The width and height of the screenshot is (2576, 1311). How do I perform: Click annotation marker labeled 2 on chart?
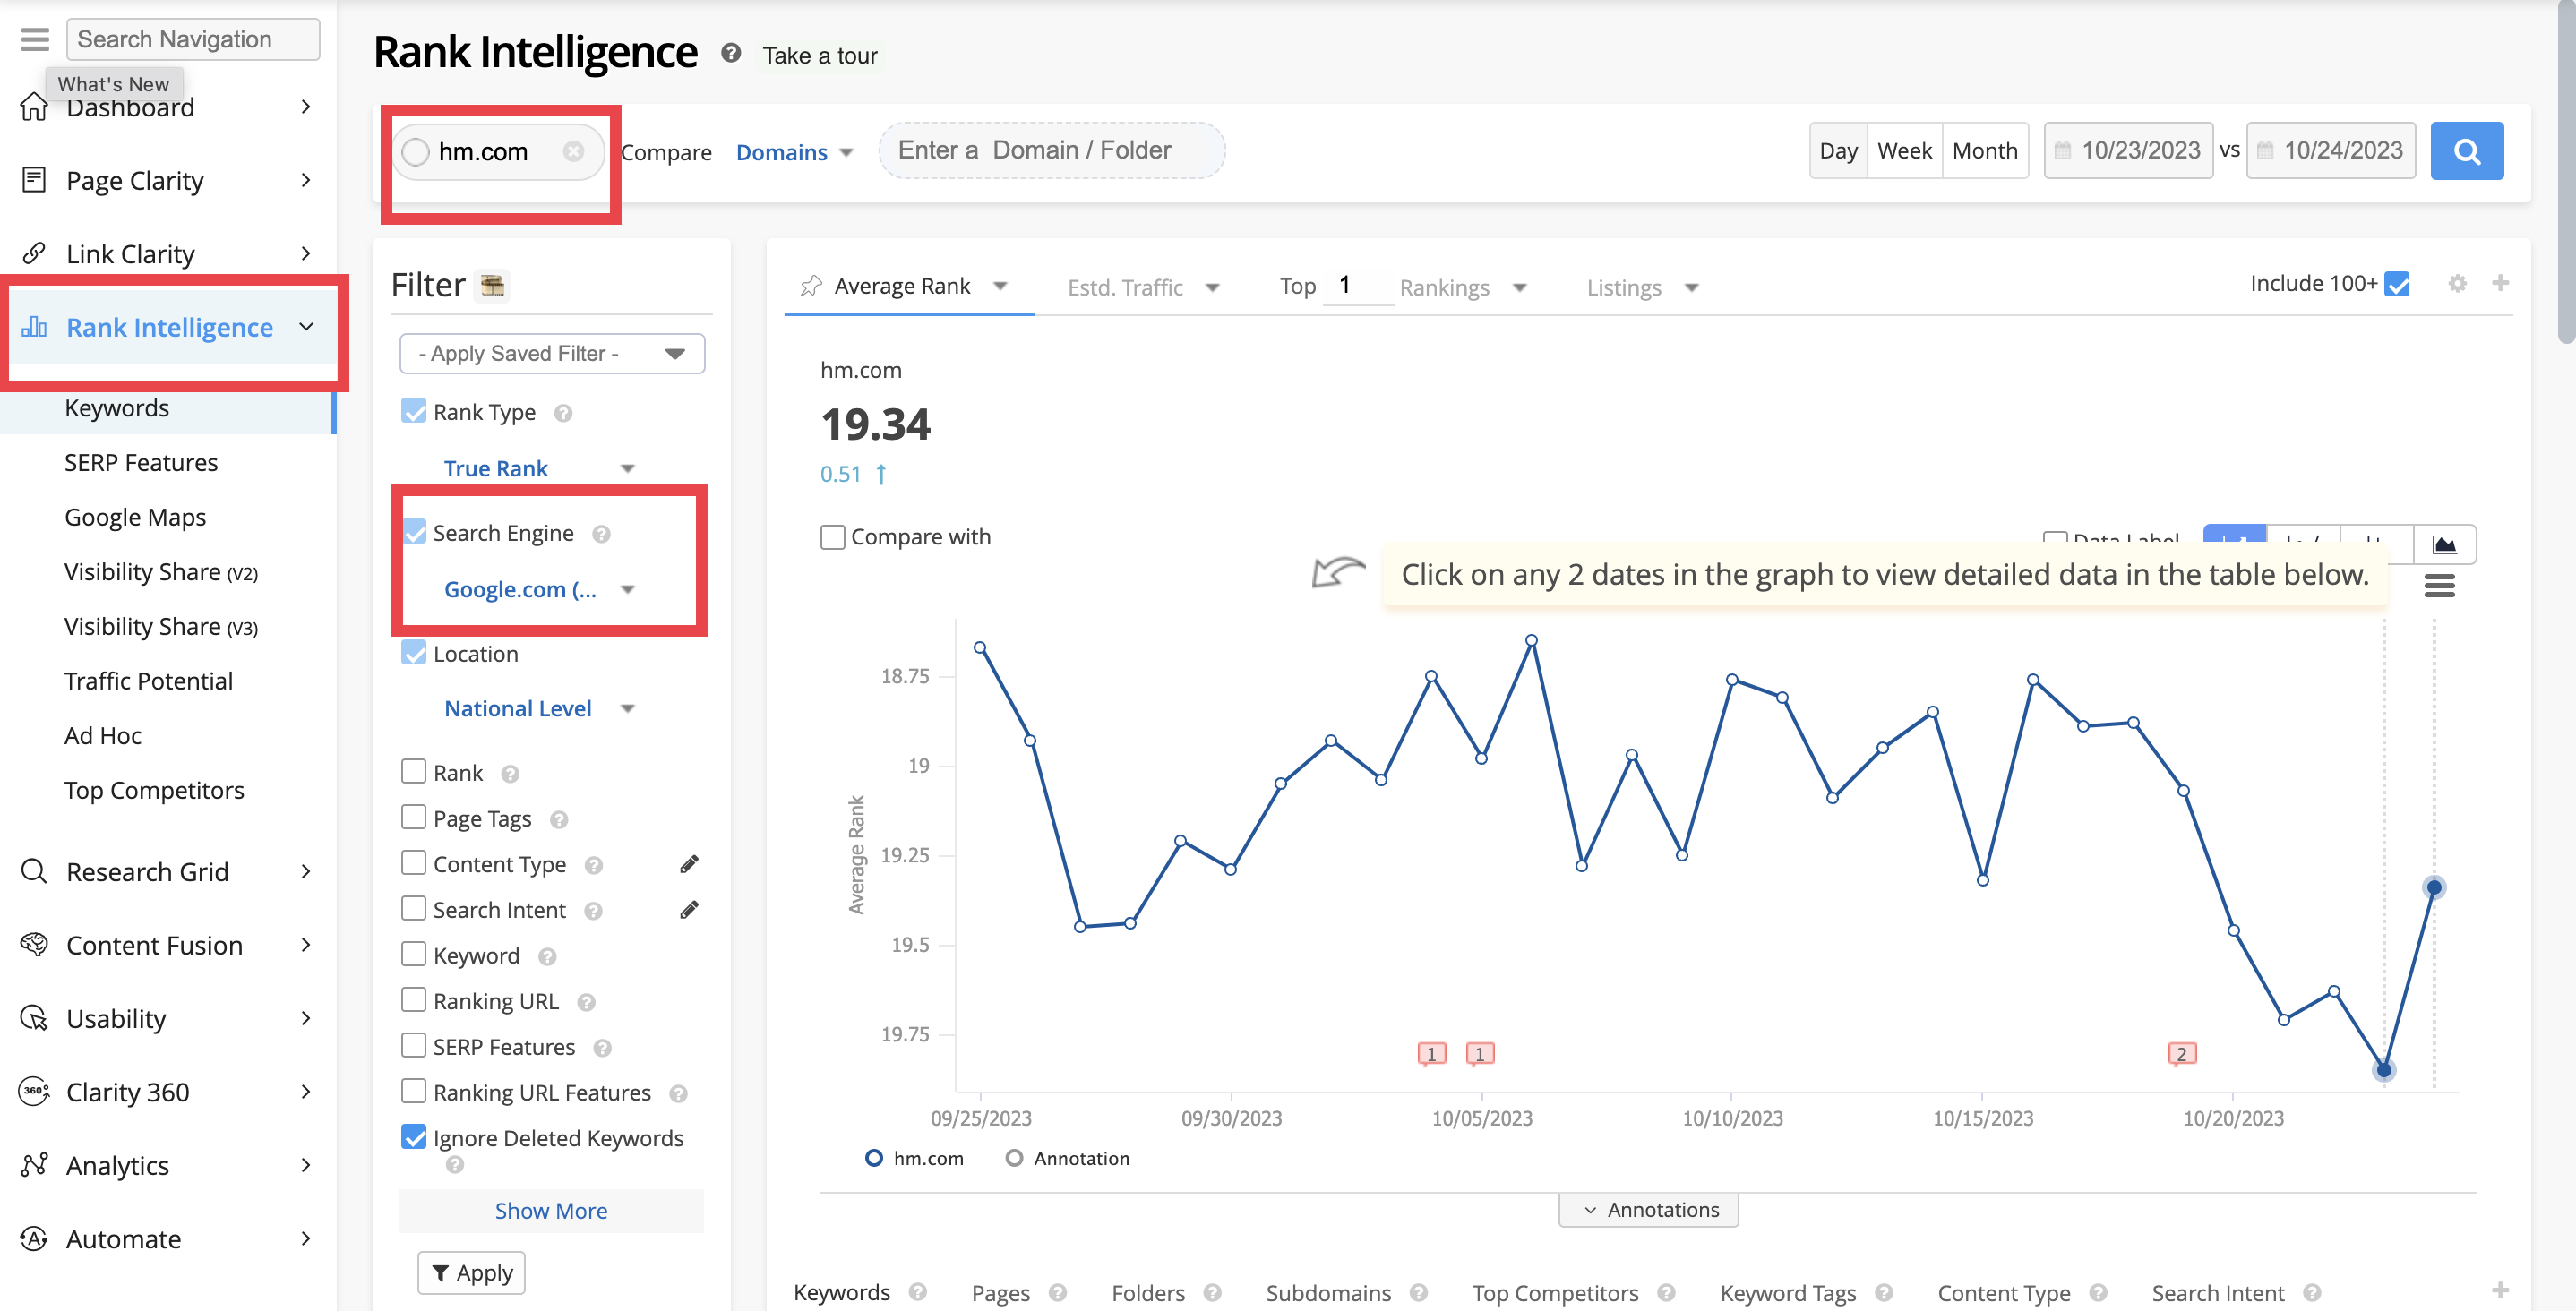click(x=2181, y=1053)
